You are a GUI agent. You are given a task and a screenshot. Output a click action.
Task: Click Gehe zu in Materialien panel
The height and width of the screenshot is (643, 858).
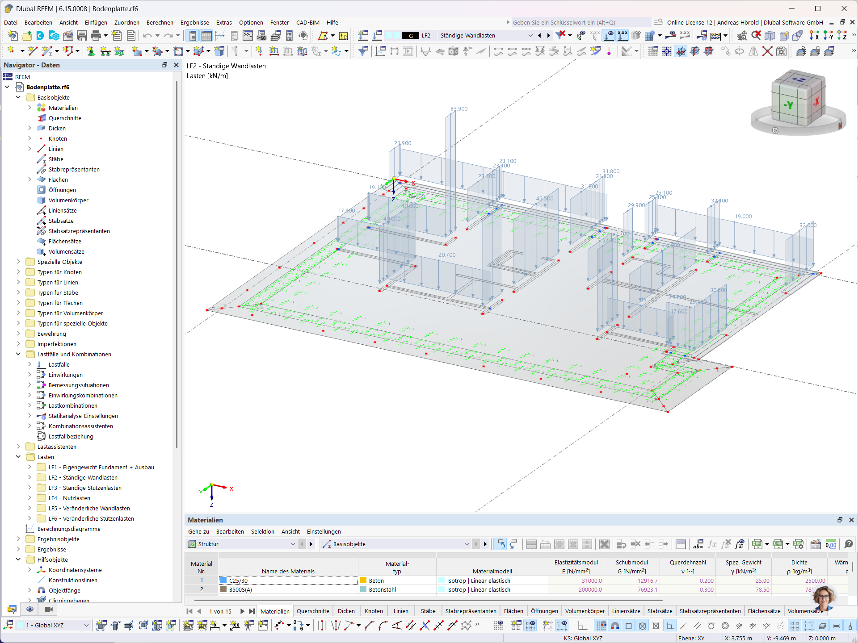198,531
